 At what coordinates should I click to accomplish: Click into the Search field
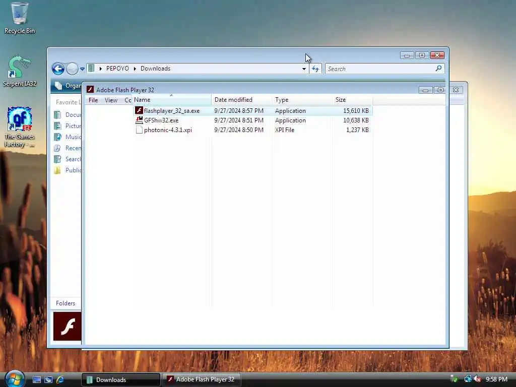(x=384, y=69)
